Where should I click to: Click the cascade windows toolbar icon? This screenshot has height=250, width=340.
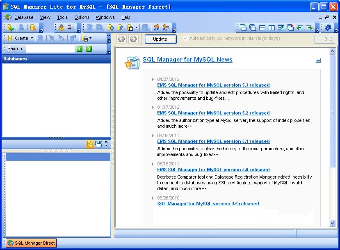(x=253, y=28)
